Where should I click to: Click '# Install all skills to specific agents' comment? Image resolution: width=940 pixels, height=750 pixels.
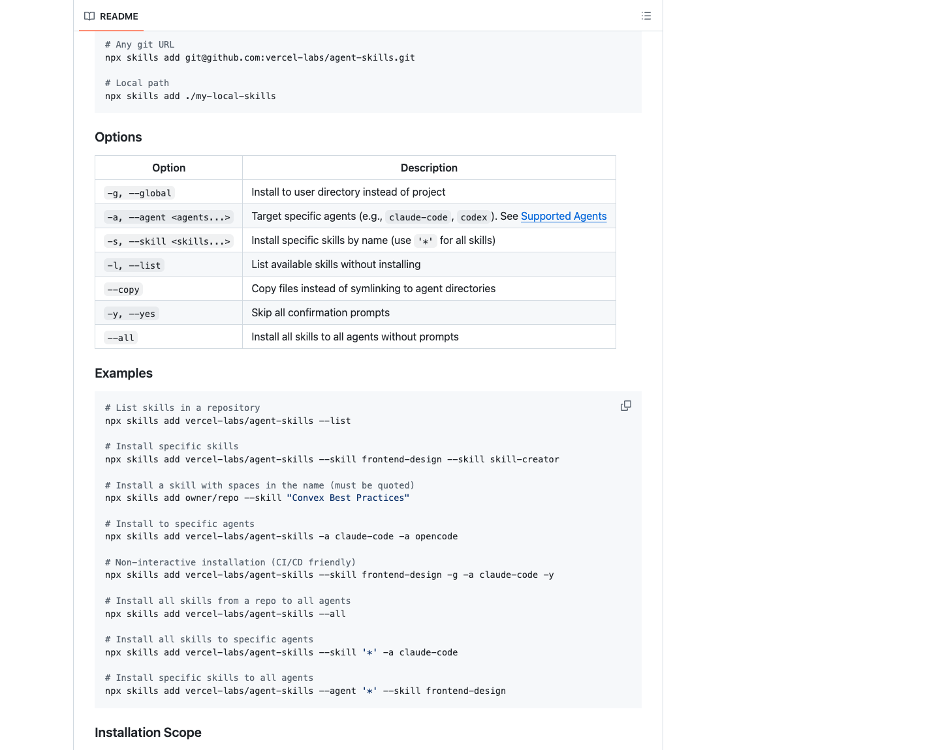click(209, 639)
